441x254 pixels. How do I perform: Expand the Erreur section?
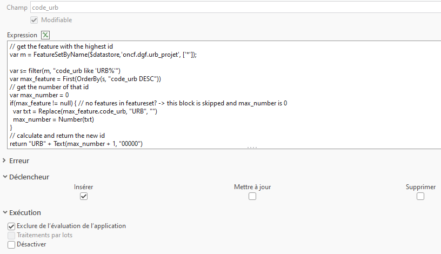(x=5, y=161)
